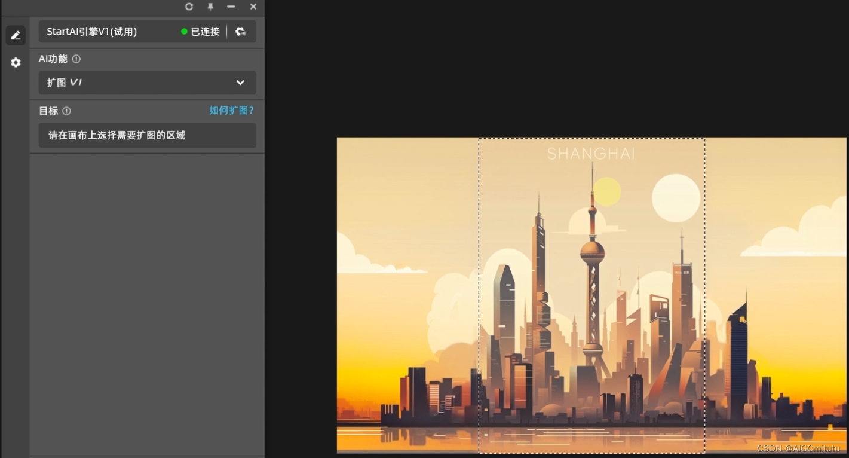Minimize the StartAI panel with the dash icon
849x458 pixels.
tap(231, 7)
